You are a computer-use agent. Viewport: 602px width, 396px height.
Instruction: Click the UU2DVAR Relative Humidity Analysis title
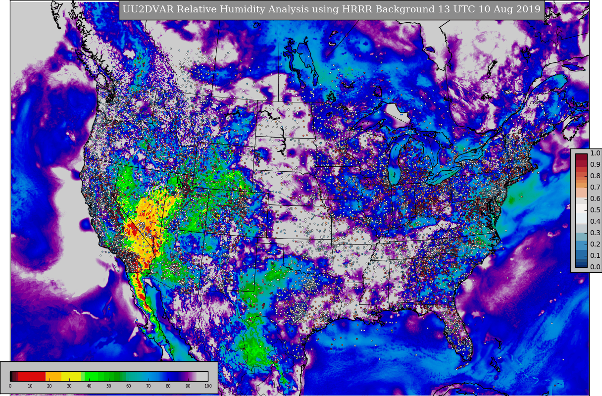[332, 9]
